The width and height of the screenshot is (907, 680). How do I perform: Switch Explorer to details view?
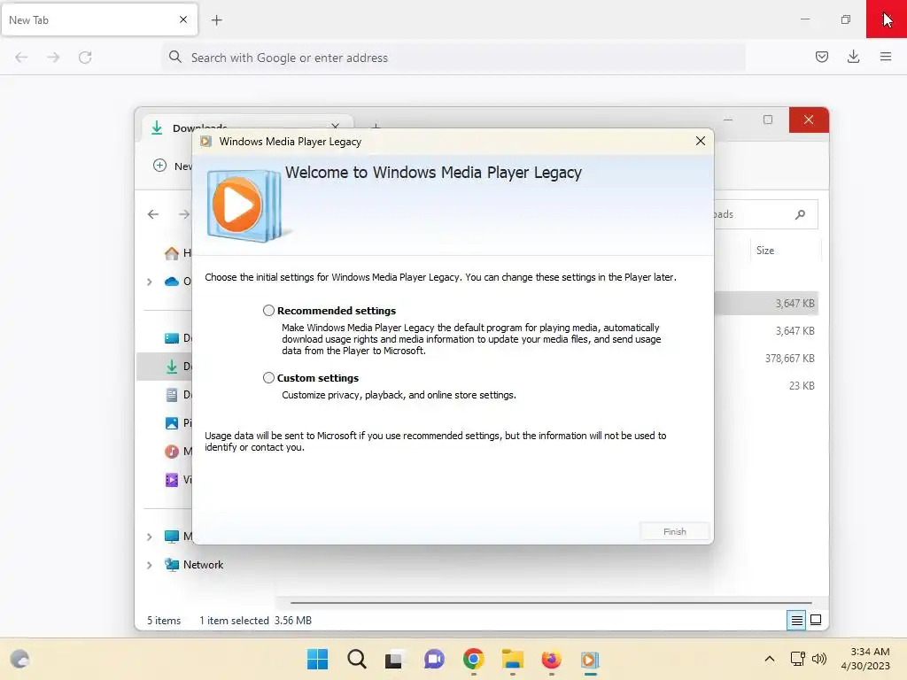click(x=796, y=621)
